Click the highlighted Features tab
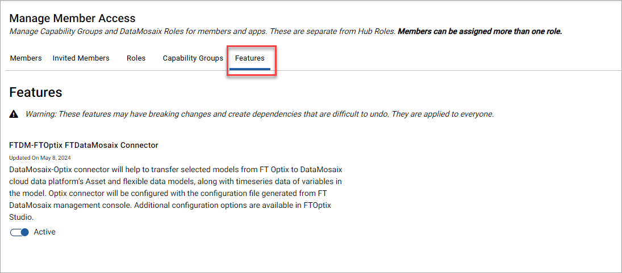Screen dimensions: 622x273 pos(250,58)
